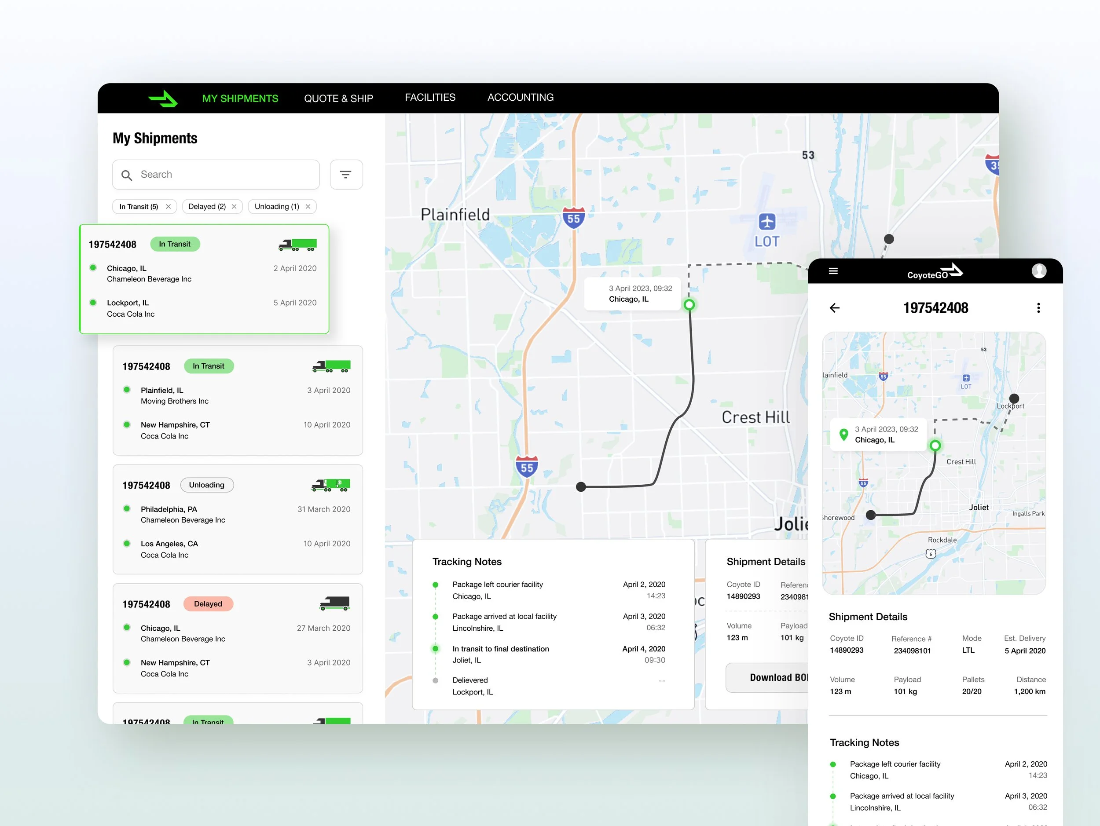Image resolution: width=1100 pixels, height=826 pixels.
Task: Open the mobile hamburger menu icon
Action: click(833, 271)
